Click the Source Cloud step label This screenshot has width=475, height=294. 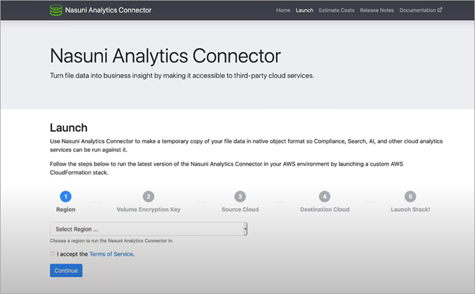[240, 209]
